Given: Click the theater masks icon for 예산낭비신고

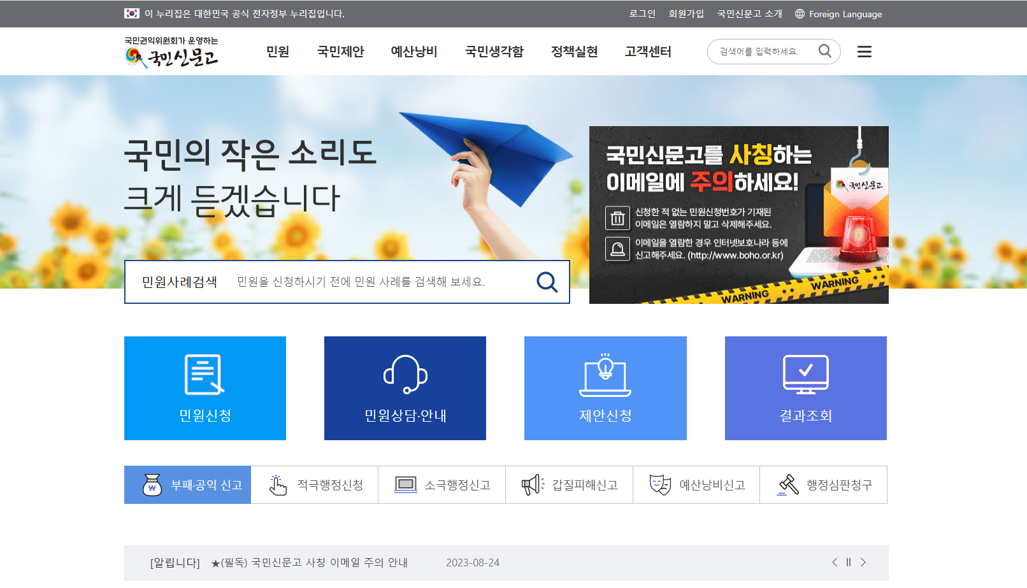Looking at the screenshot, I should coord(661,485).
